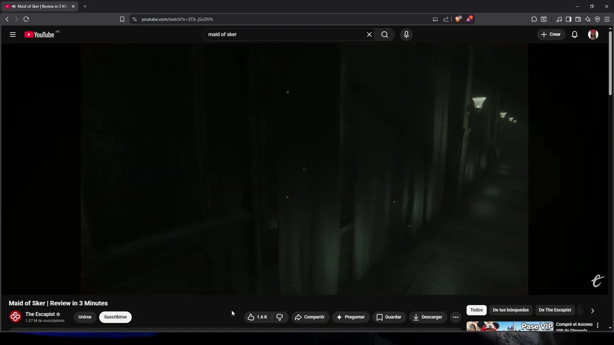The width and height of the screenshot is (614, 345).
Task: Open Brave Rewards triangle icon
Action: [x=469, y=19]
